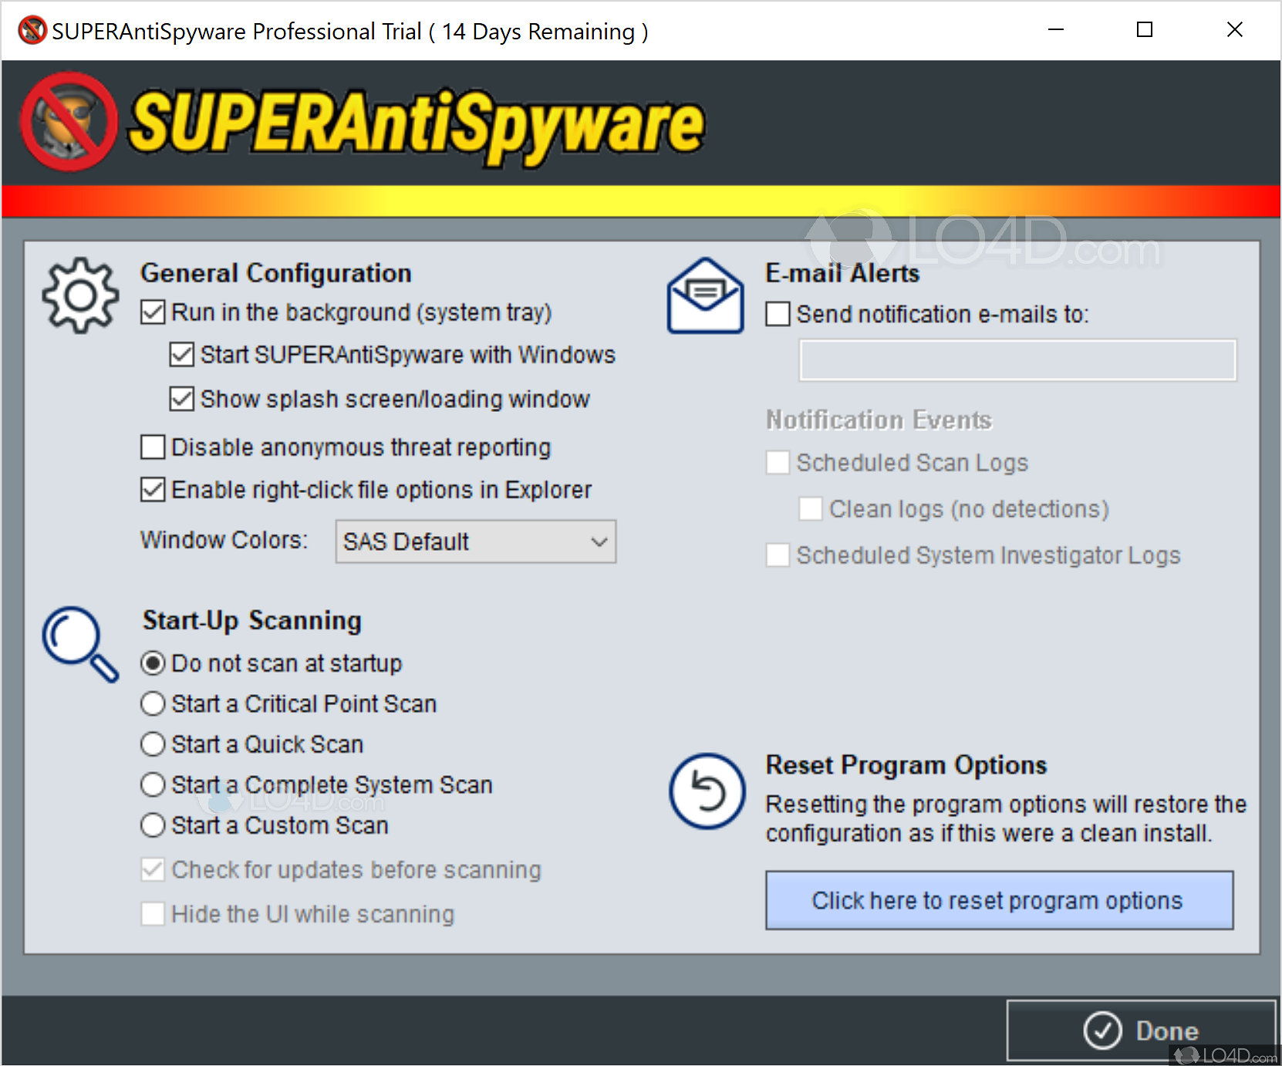Click the notification e-mail address field

pos(1017,360)
